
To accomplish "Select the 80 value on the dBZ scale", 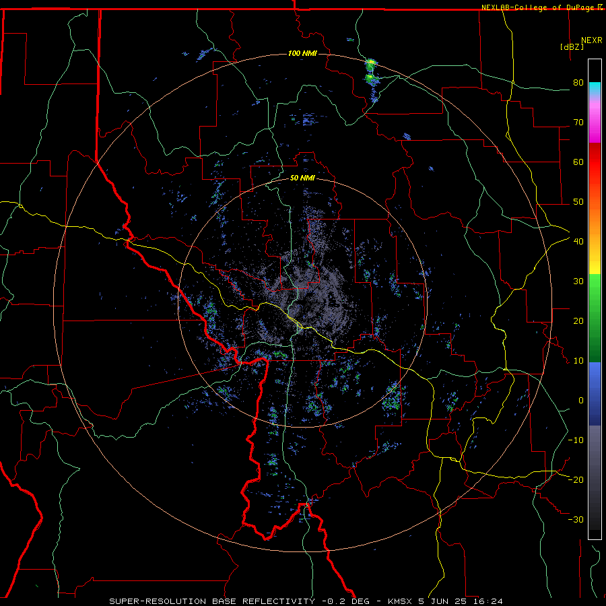I will click(x=578, y=83).
